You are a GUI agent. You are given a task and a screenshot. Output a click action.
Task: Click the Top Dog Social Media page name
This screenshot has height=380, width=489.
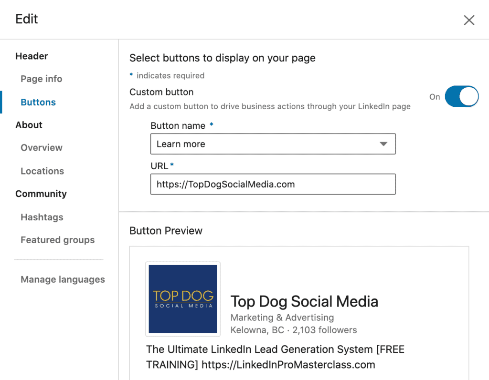304,301
